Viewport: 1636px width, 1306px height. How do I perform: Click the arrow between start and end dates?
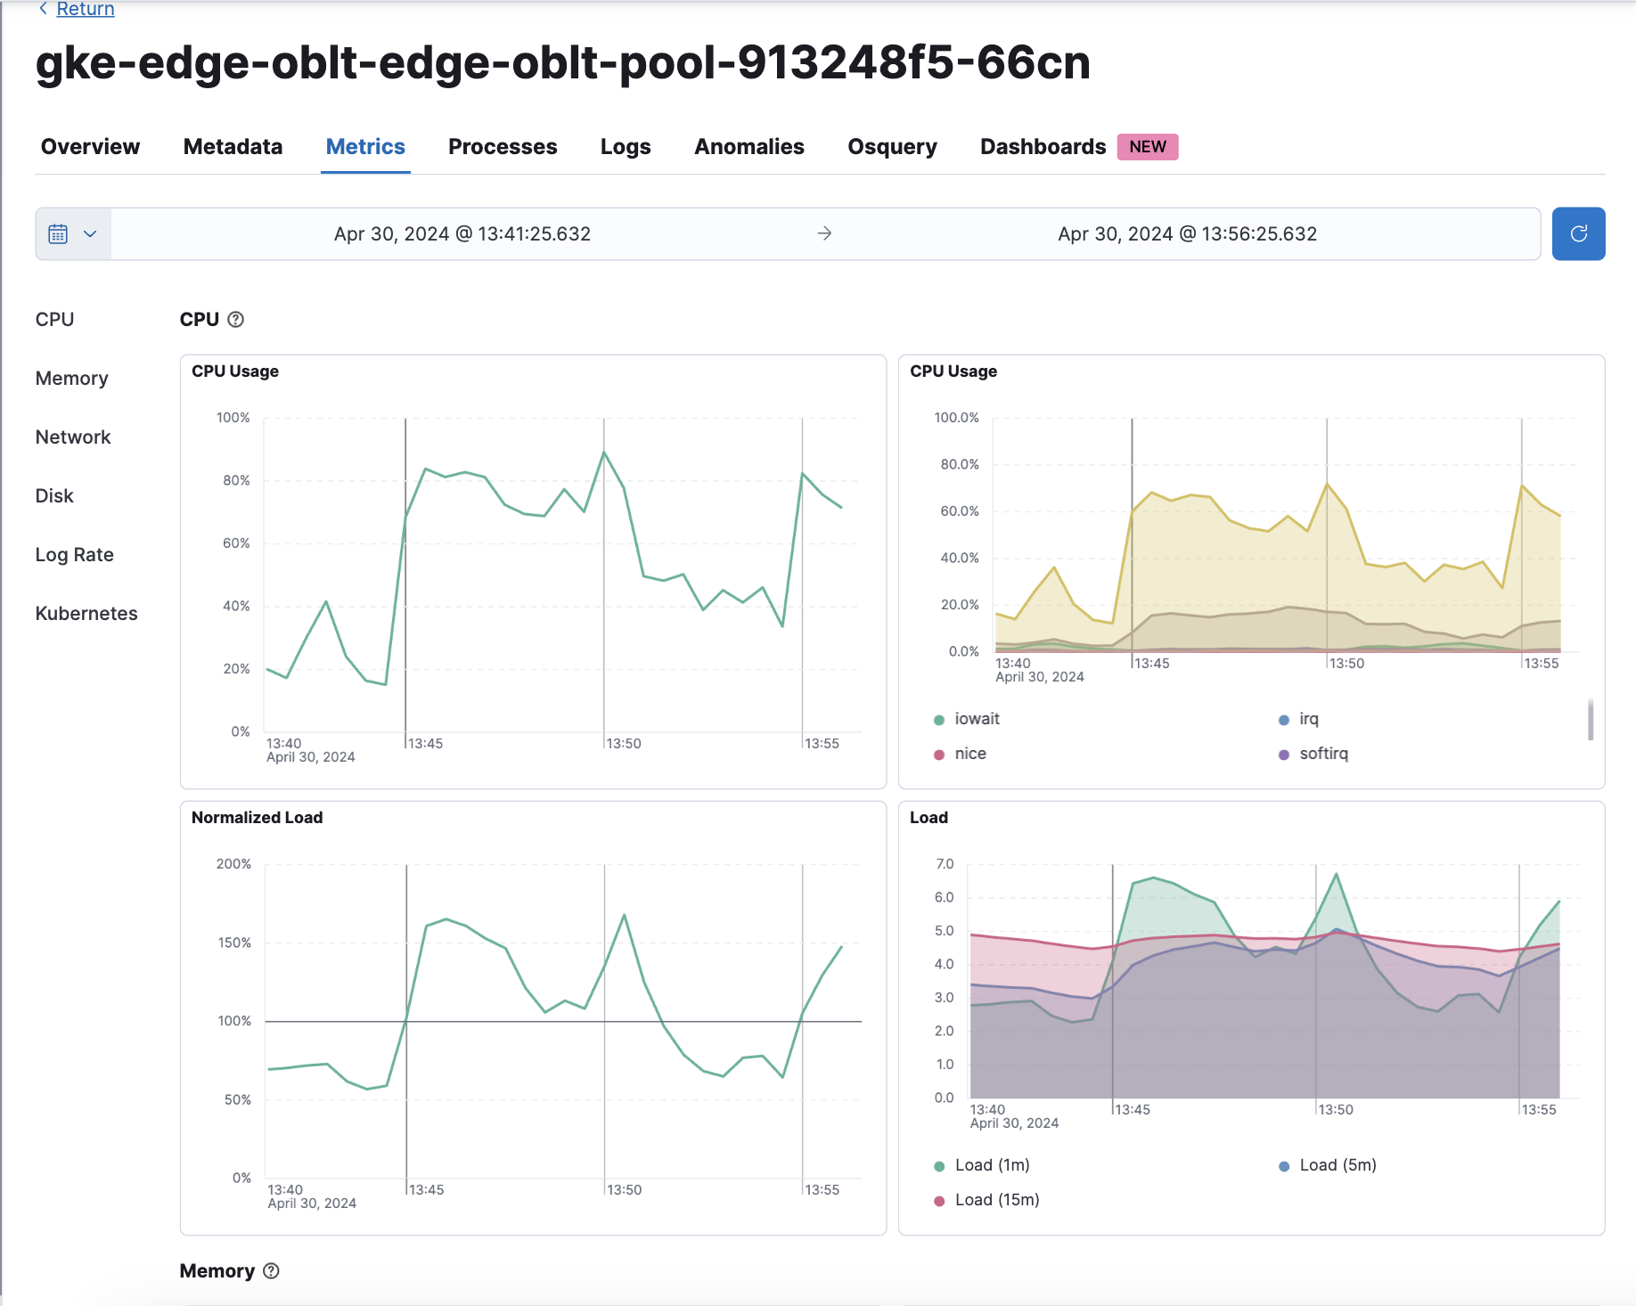click(824, 233)
